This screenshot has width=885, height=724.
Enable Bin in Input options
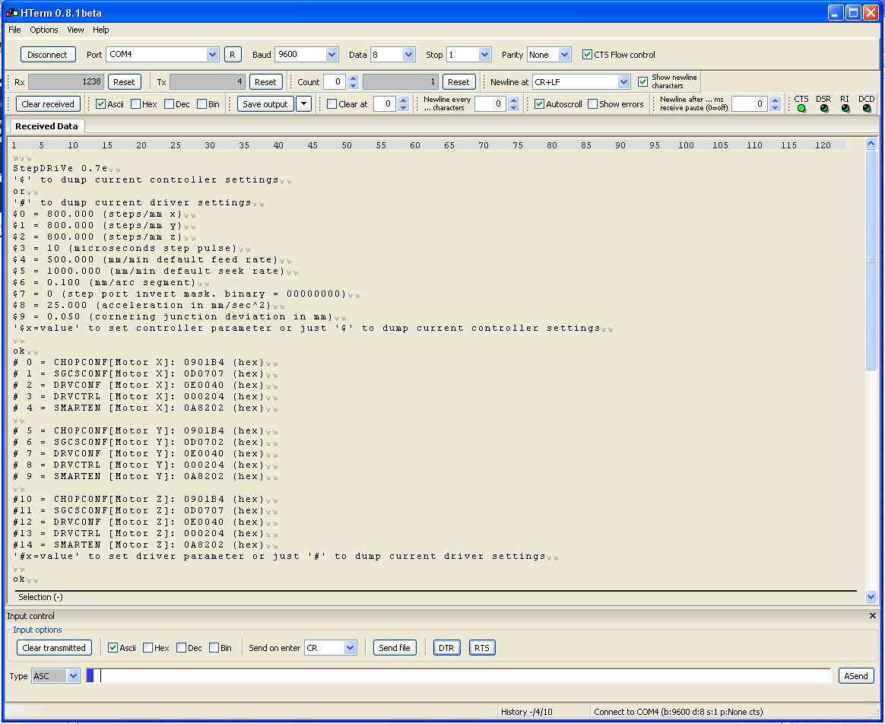tap(214, 648)
